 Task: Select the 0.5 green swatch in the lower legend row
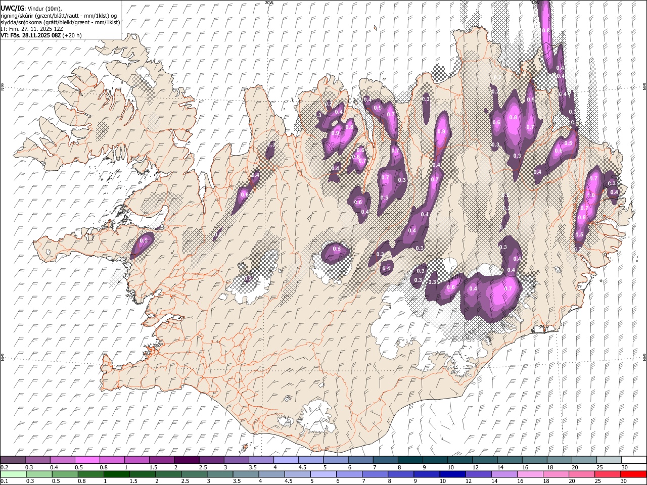[x=65, y=474]
